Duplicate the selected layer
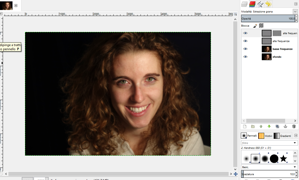The image size is (299, 180). [277, 126]
